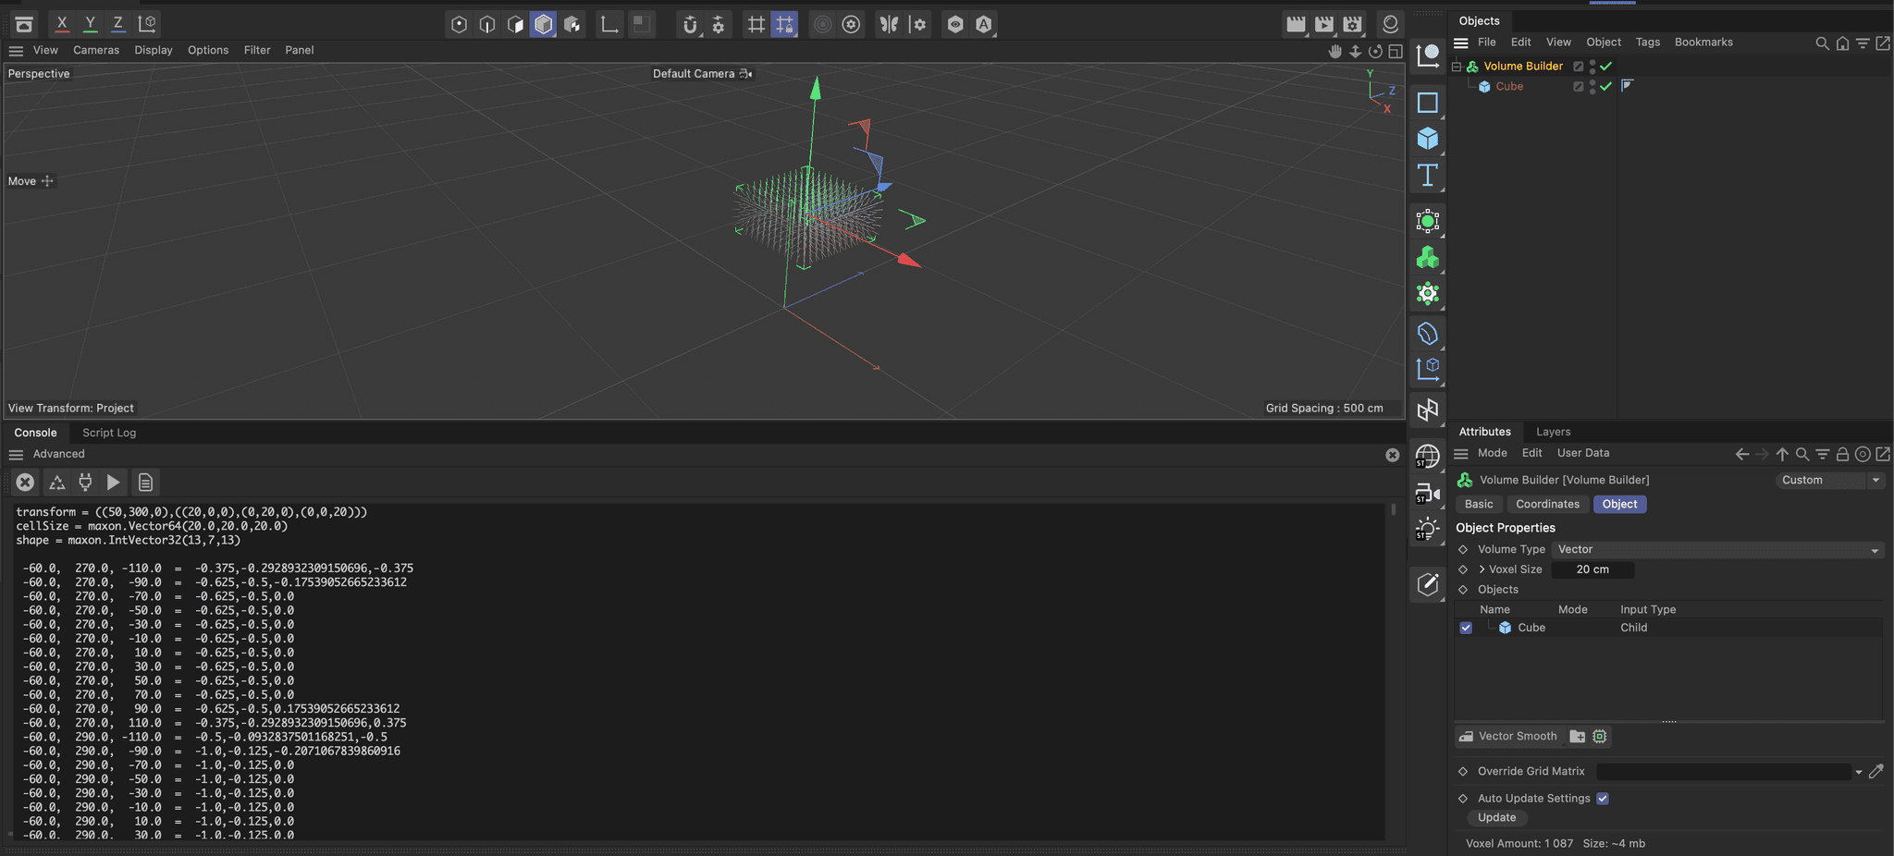1894x856 pixels.
Task: Run the console script with the play icon
Action: pos(113,482)
